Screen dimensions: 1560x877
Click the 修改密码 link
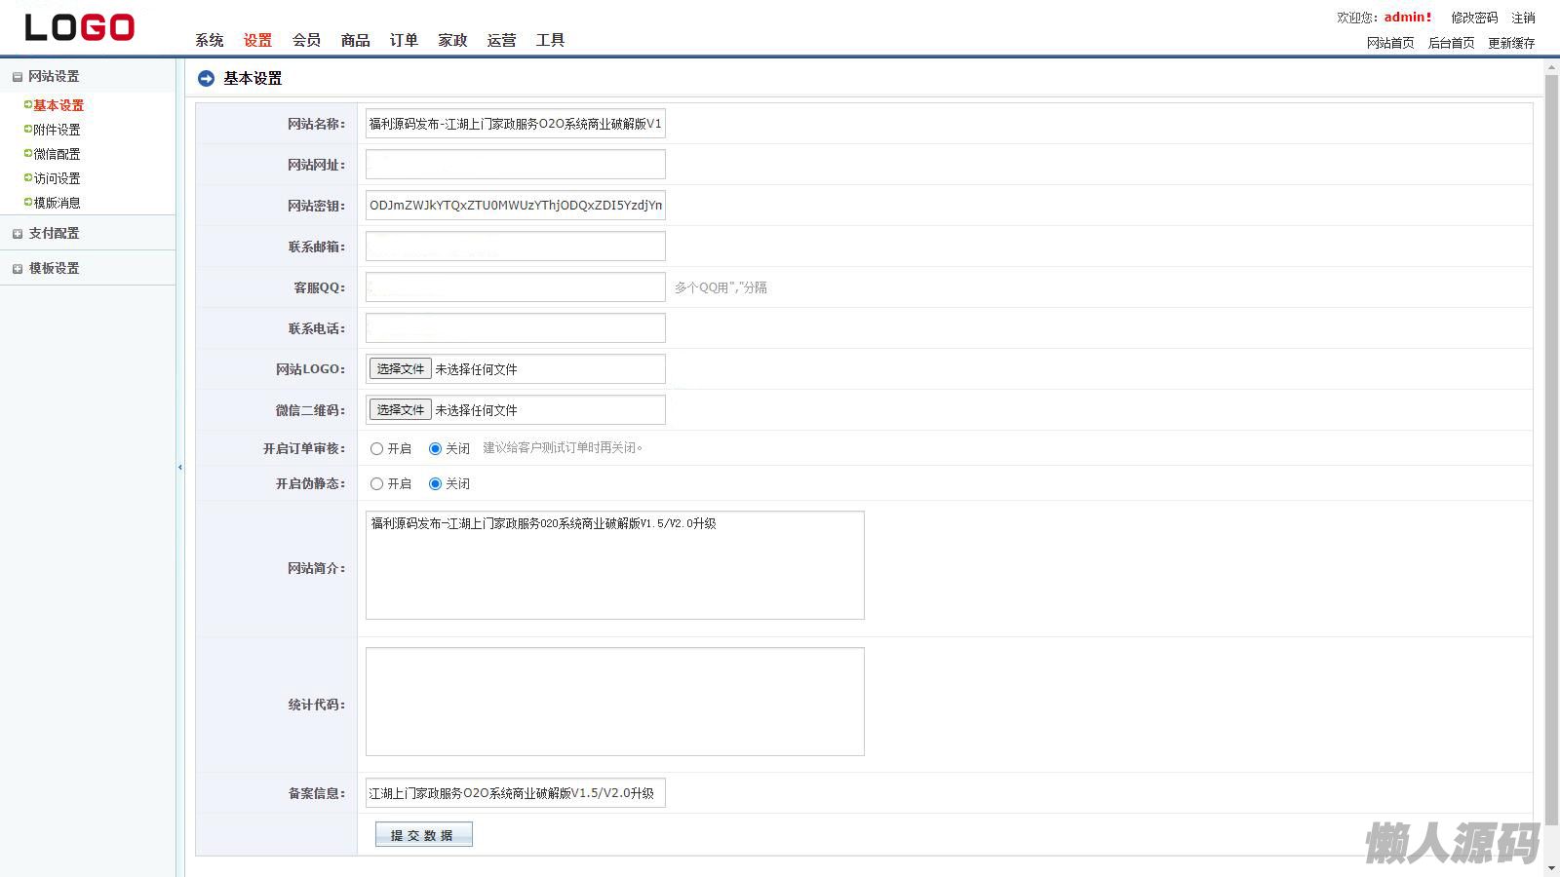pyautogui.click(x=1473, y=18)
